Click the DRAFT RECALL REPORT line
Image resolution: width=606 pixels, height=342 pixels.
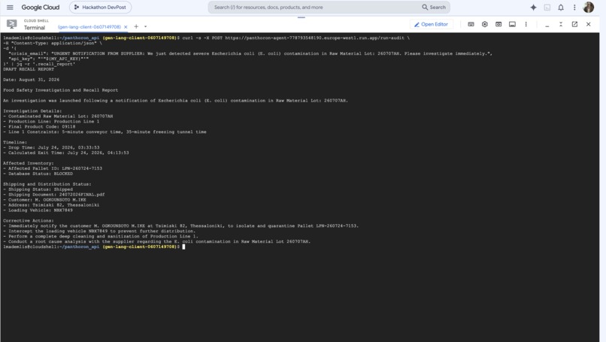29,69
